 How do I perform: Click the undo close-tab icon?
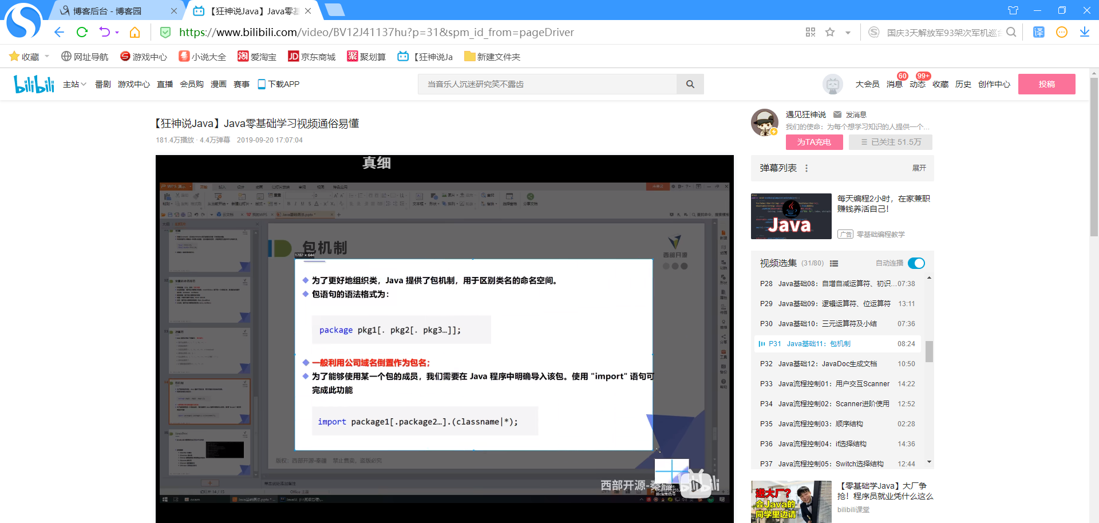pos(104,32)
